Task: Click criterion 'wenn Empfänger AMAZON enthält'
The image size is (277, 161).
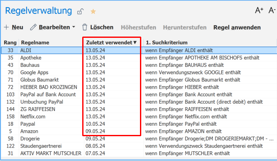Action: (183, 132)
